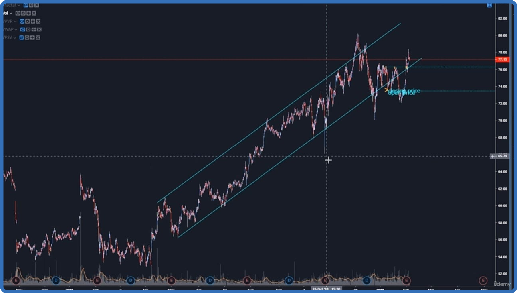Select the 'open price' text annotation

tap(402, 93)
